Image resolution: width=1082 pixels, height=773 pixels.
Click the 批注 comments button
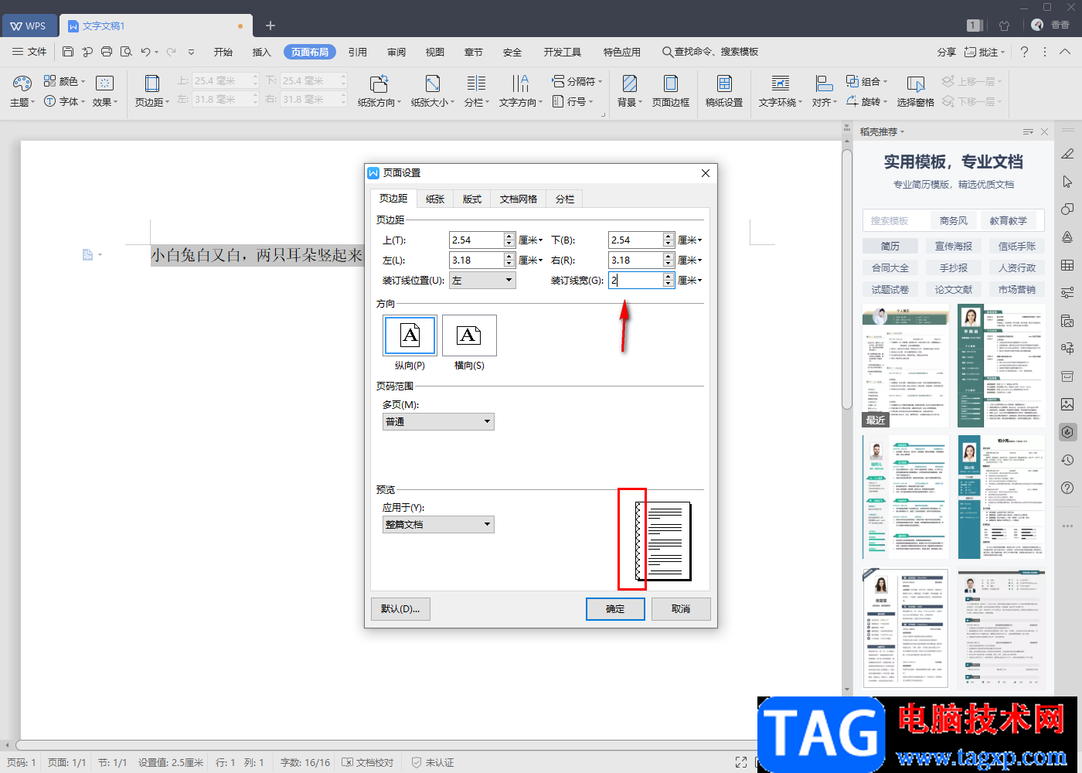(x=985, y=52)
